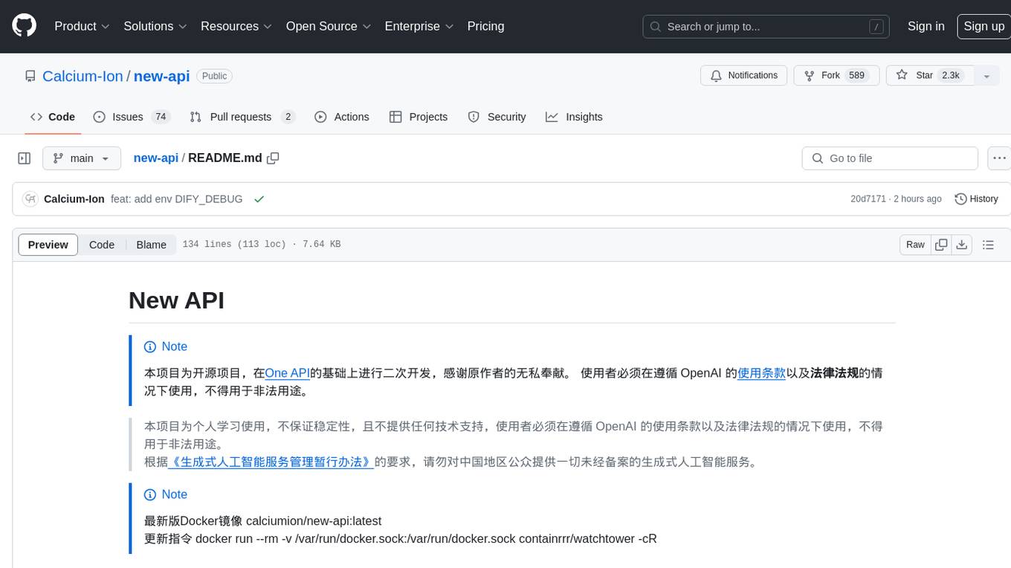The image size is (1011, 568).
Task: Download the raw file
Action: tap(961, 245)
